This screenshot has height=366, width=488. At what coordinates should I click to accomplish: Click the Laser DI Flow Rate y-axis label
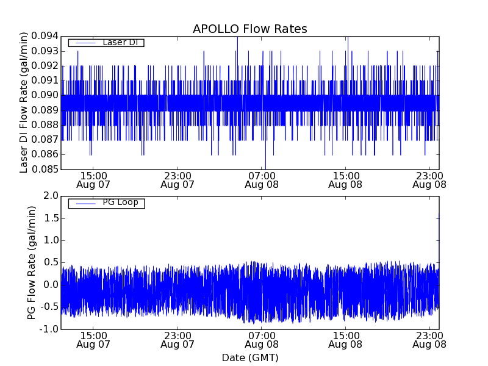[24, 102]
